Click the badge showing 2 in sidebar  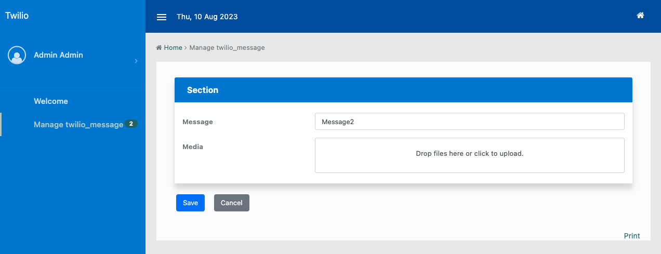131,124
